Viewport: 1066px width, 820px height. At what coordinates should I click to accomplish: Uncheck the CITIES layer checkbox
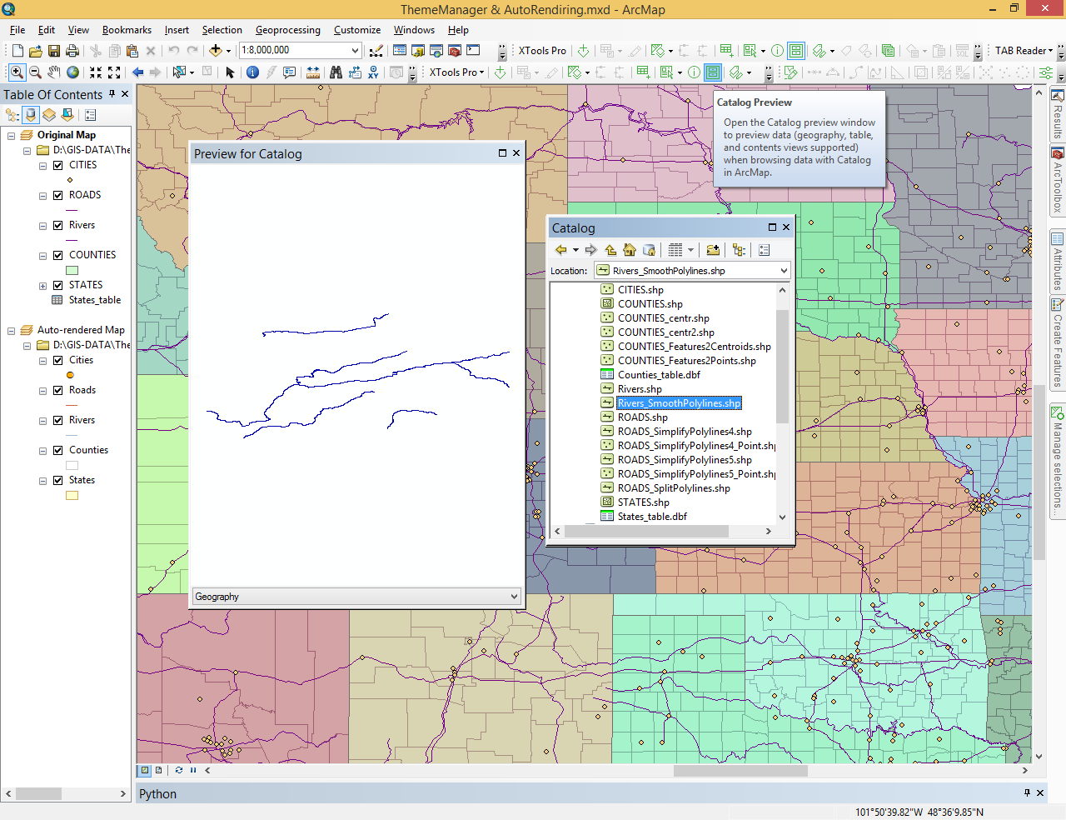coord(58,165)
